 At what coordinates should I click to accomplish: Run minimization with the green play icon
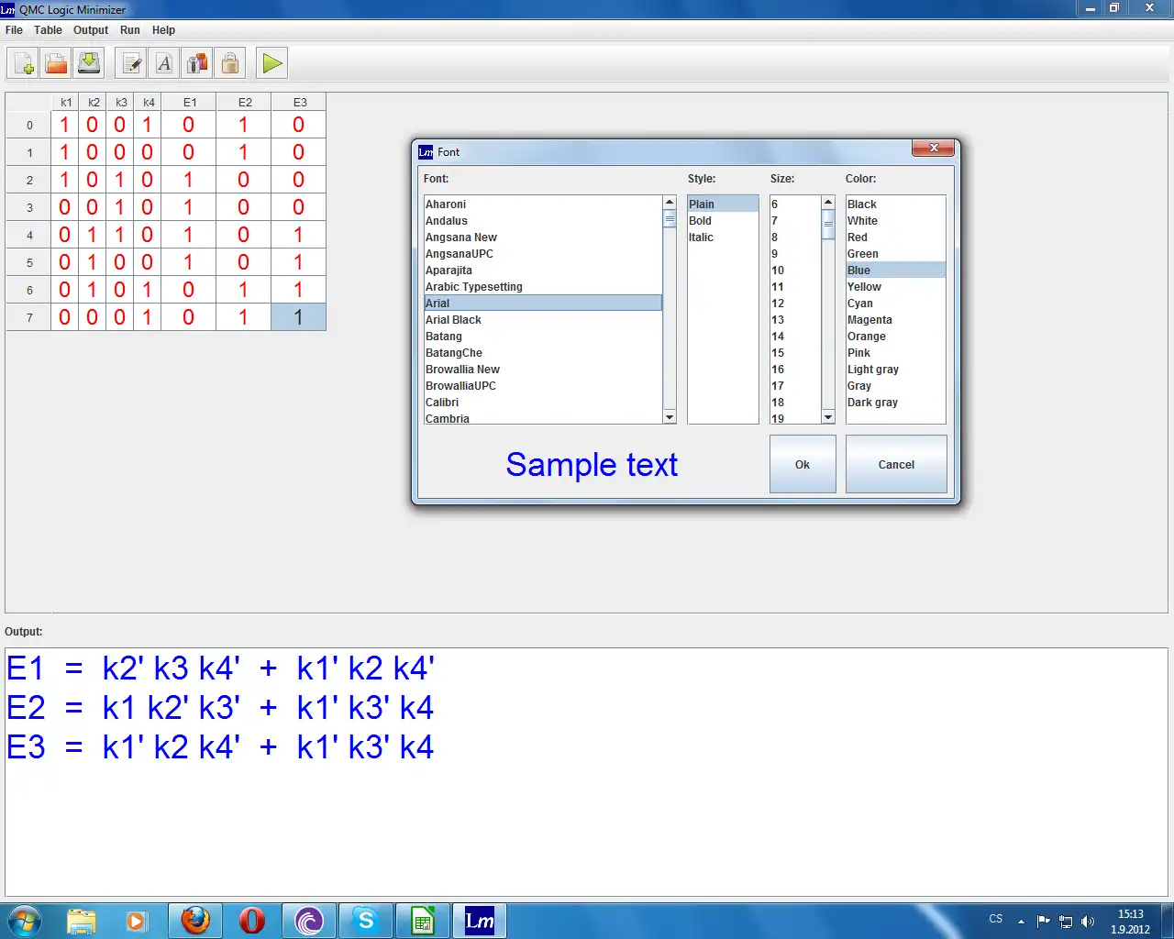click(x=272, y=63)
